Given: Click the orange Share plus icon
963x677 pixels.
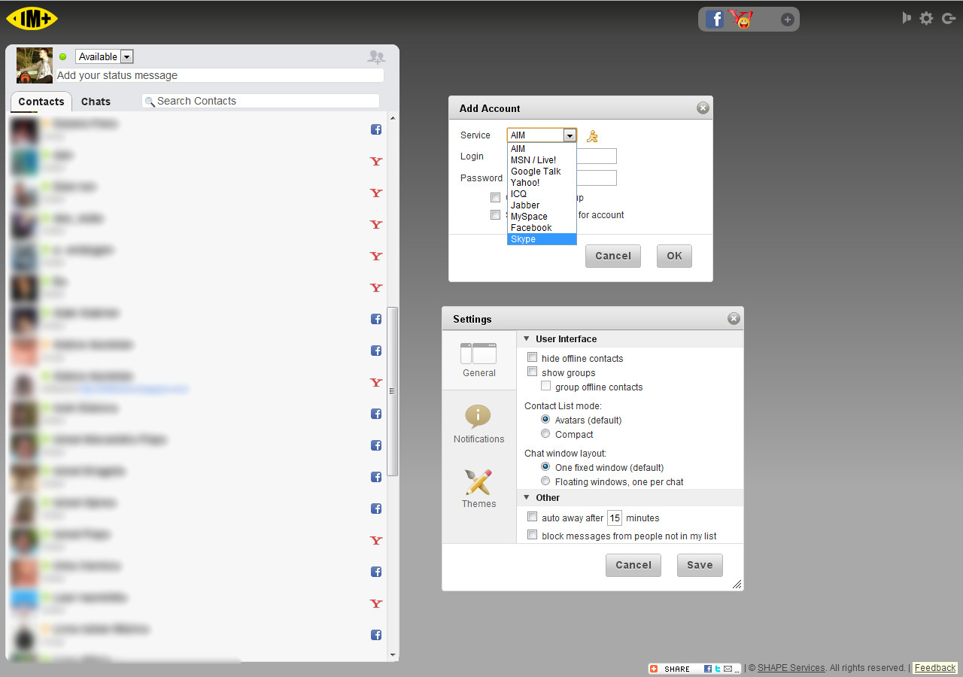Looking at the screenshot, I should click(654, 669).
